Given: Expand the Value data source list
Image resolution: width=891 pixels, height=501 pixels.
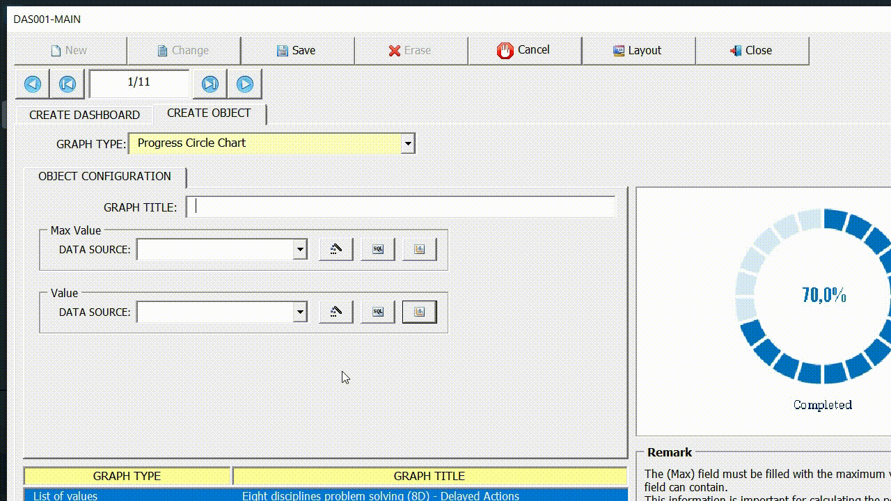Looking at the screenshot, I should tap(300, 311).
